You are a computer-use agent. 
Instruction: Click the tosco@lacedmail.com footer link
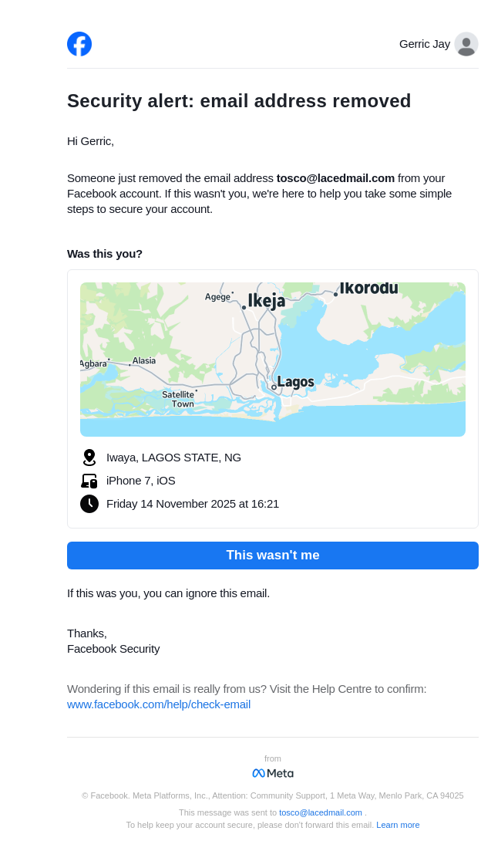click(321, 812)
